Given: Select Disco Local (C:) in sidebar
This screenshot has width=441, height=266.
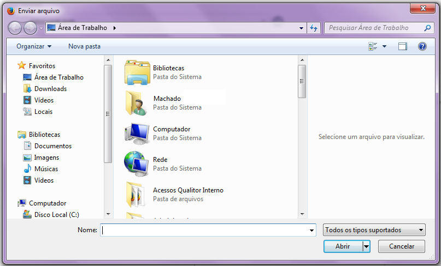Looking at the screenshot, I should point(56,215).
